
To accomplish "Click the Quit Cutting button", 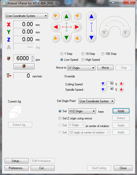I will pos(99,168).
